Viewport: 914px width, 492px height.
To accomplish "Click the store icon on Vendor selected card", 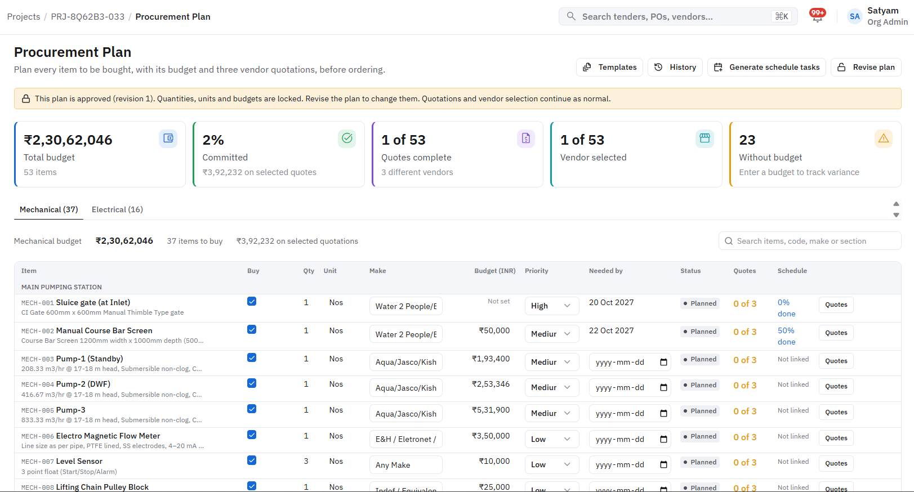I will coord(705,138).
